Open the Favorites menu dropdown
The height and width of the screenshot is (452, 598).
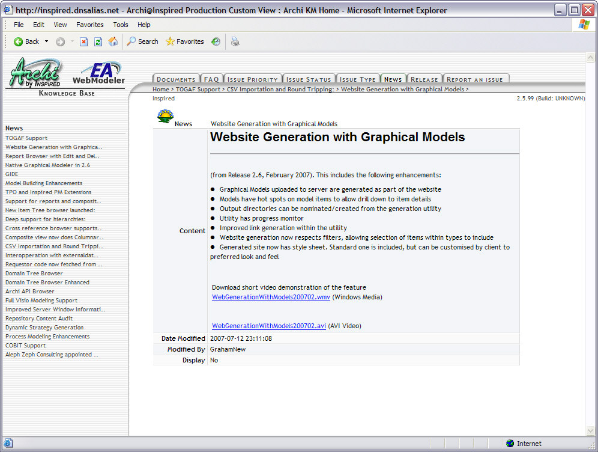tap(89, 25)
